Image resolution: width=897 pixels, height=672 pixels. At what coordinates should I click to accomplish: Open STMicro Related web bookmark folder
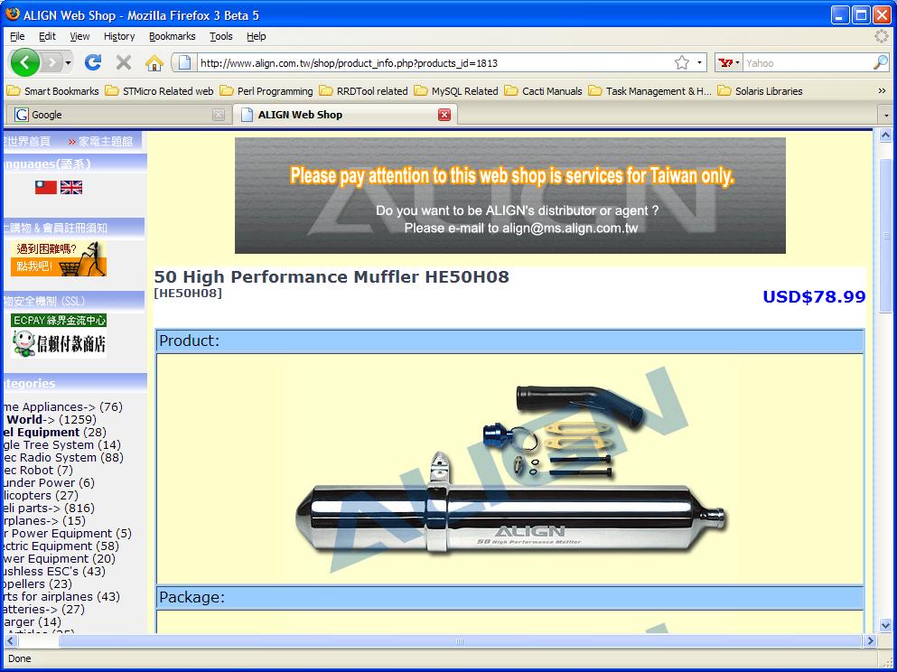(x=160, y=91)
